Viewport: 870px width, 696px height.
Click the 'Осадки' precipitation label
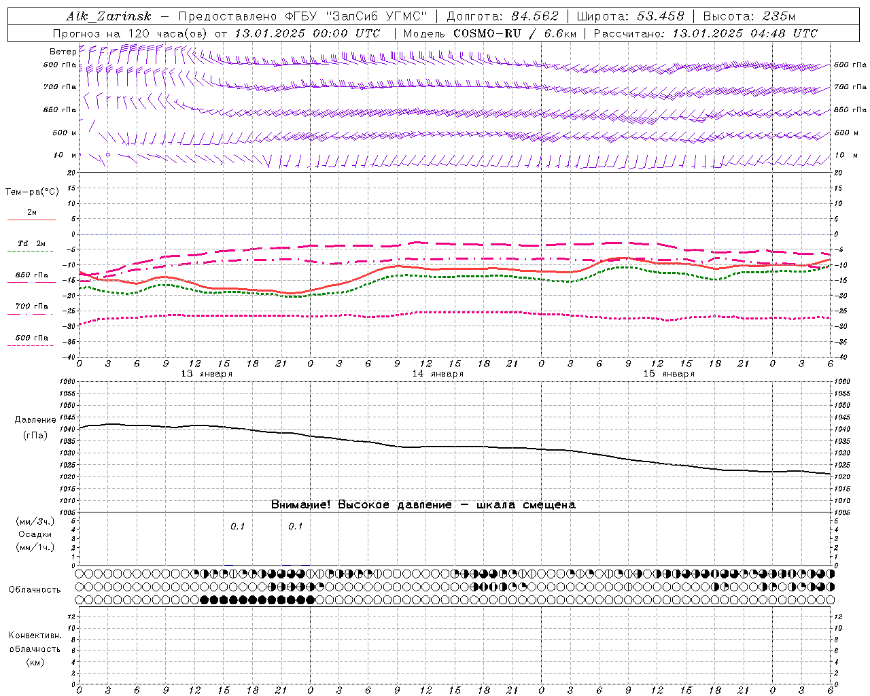point(35,534)
